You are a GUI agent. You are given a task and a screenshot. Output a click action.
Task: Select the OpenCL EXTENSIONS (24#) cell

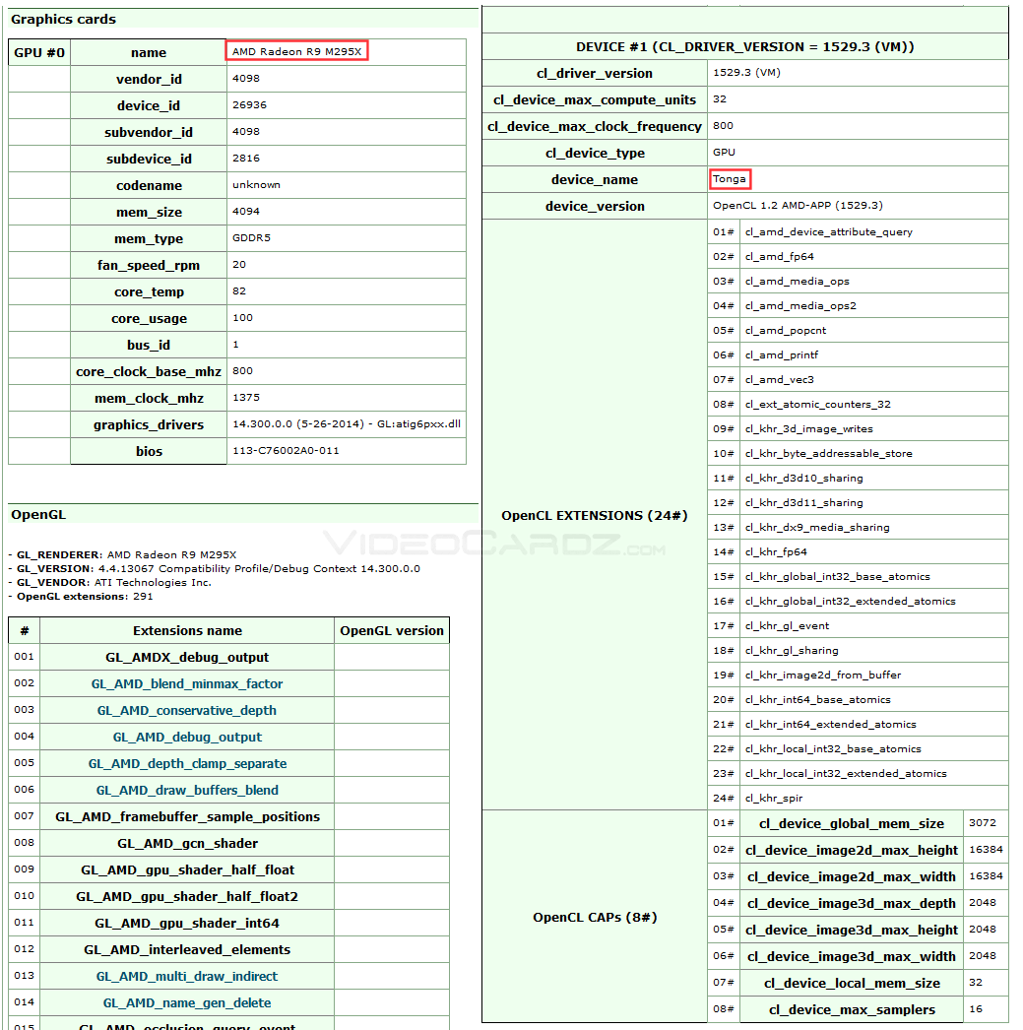point(595,515)
